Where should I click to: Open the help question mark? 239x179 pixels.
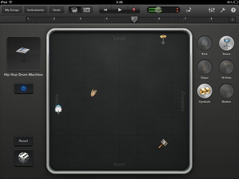[233, 10]
